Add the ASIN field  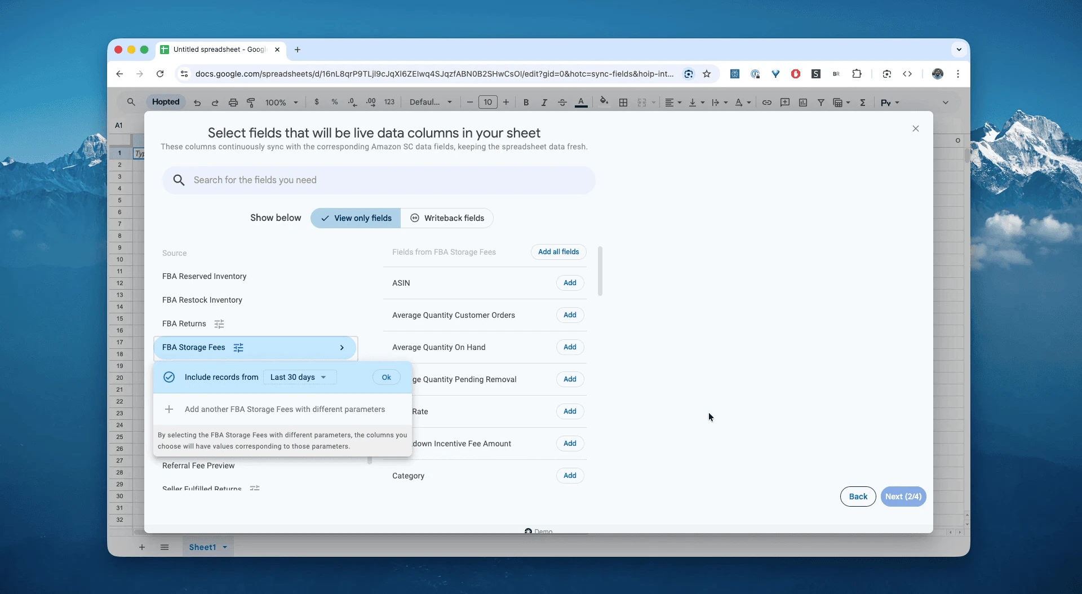(x=570, y=283)
